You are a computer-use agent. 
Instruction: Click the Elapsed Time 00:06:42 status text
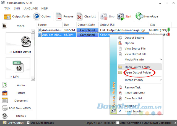100,123
